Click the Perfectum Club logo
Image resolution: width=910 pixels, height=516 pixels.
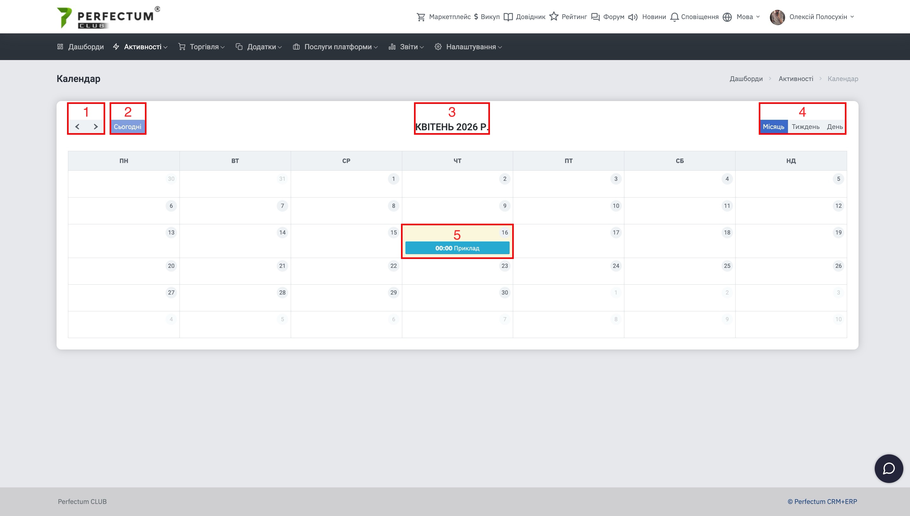point(108,17)
